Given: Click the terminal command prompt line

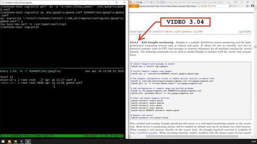Looking at the screenshot, I should click(x=20, y=27).
